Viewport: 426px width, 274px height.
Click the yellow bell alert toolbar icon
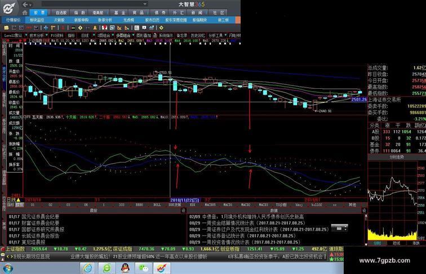pos(95,28)
